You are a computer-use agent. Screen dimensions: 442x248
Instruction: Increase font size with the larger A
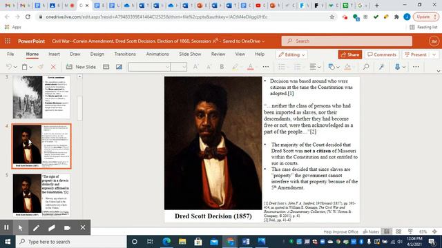tap(195, 67)
